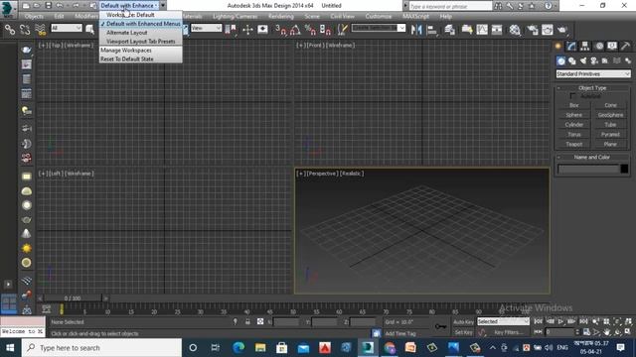636x357 pixels.
Task: Open the Manage Layers icon
Action: [449, 30]
